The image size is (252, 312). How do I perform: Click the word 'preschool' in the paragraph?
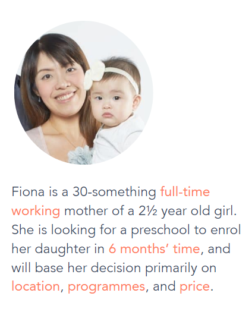click(x=160, y=231)
